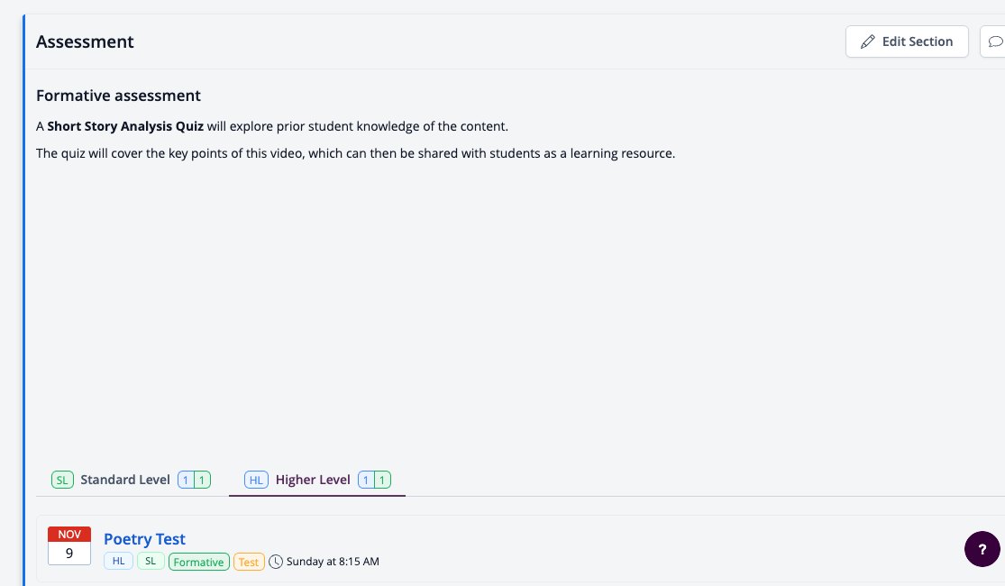The image size is (1005, 586).
Task: Click the Sunday at 8:15 AM timestamp
Action: pyautogui.click(x=333, y=562)
